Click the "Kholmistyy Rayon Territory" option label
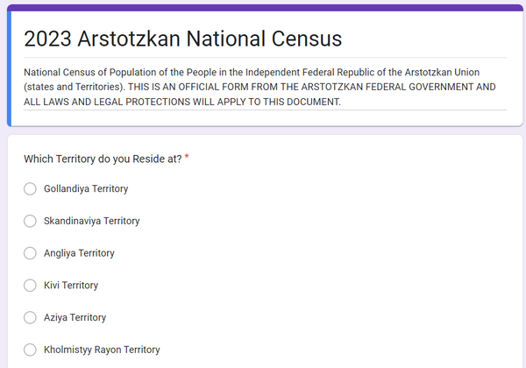The image size is (526, 368). [x=102, y=350]
